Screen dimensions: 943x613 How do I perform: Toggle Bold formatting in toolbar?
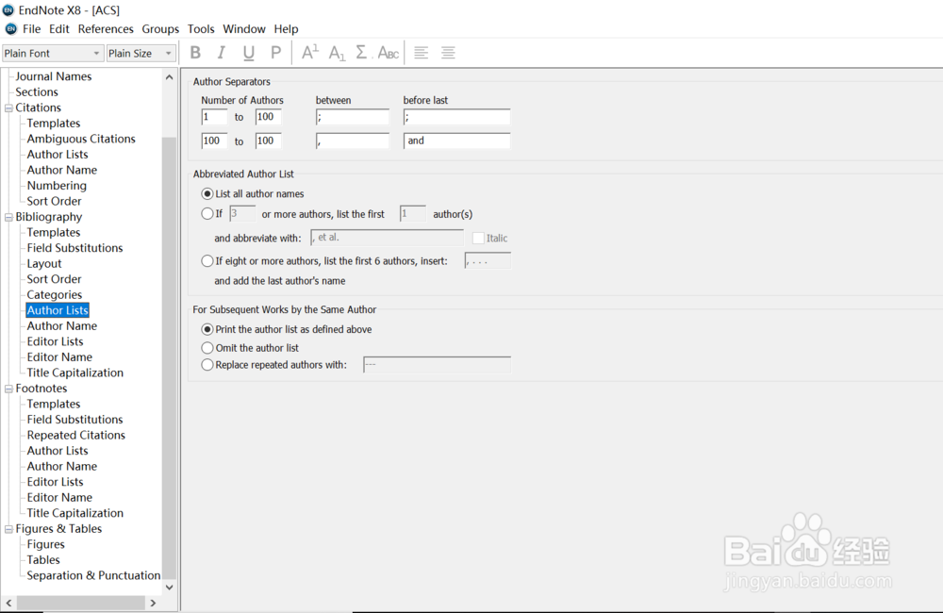click(x=195, y=53)
